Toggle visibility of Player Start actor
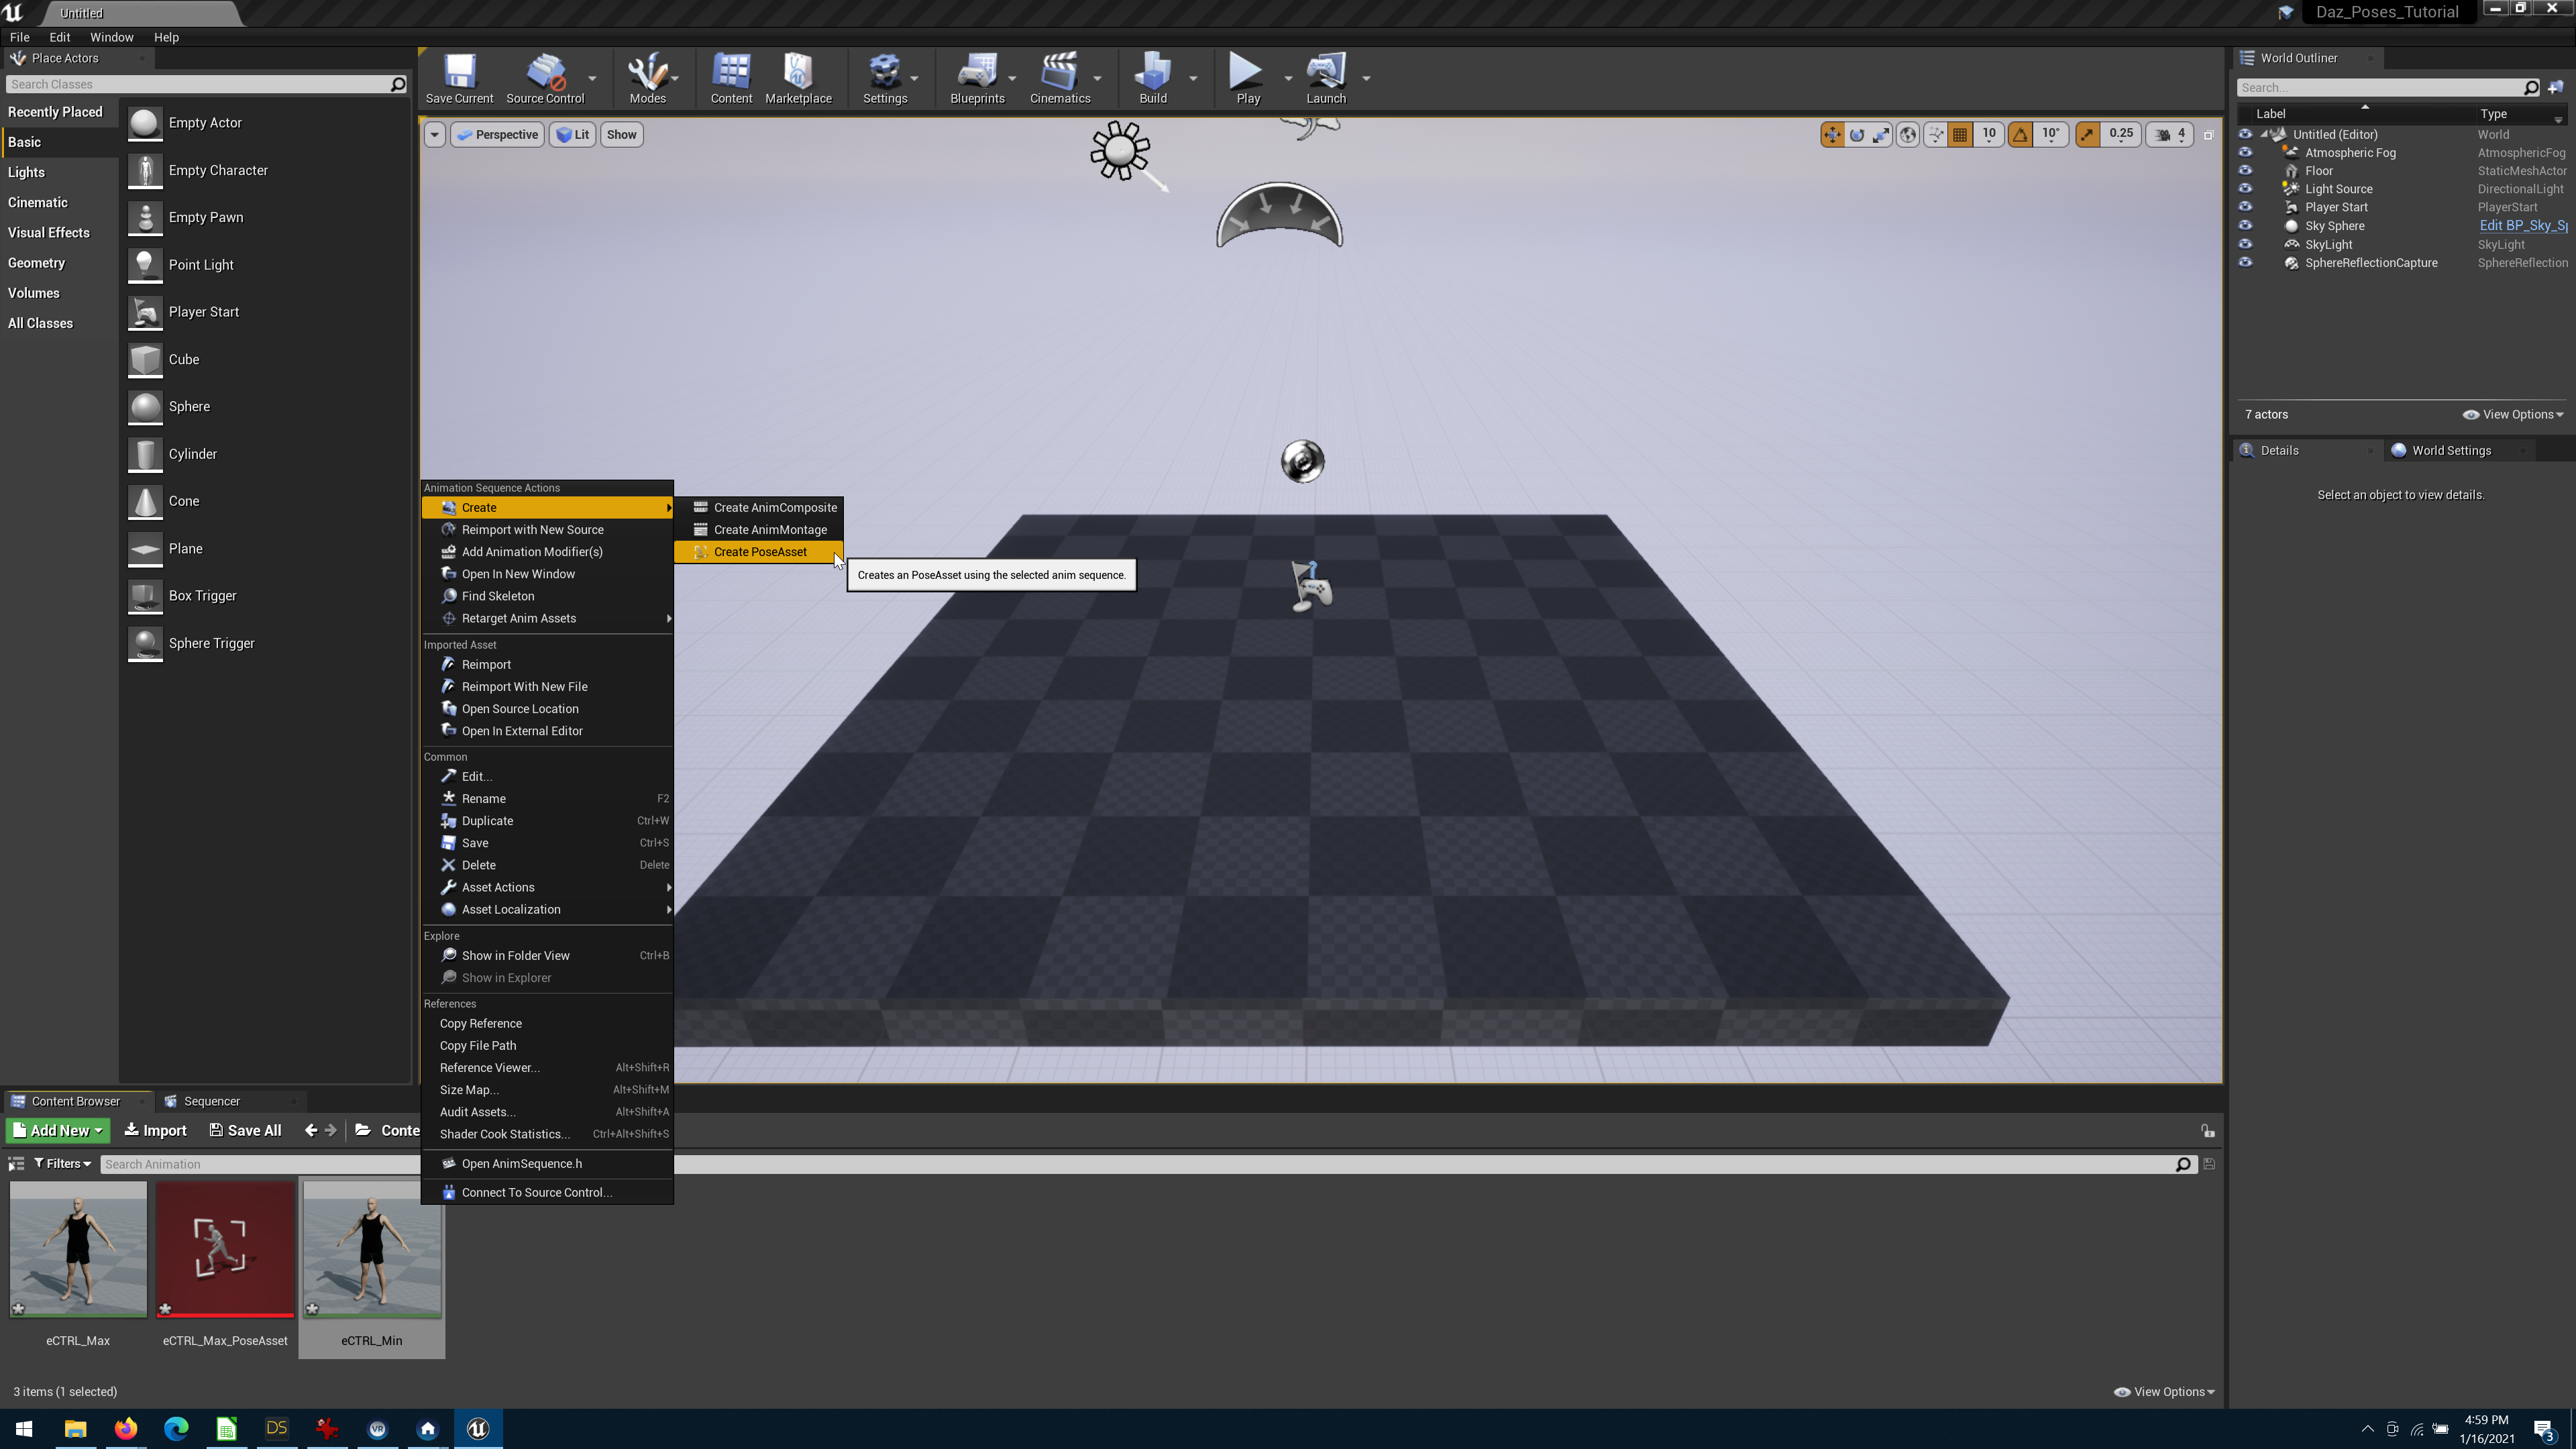Image resolution: width=2576 pixels, height=1449 pixels. coord(2245,207)
